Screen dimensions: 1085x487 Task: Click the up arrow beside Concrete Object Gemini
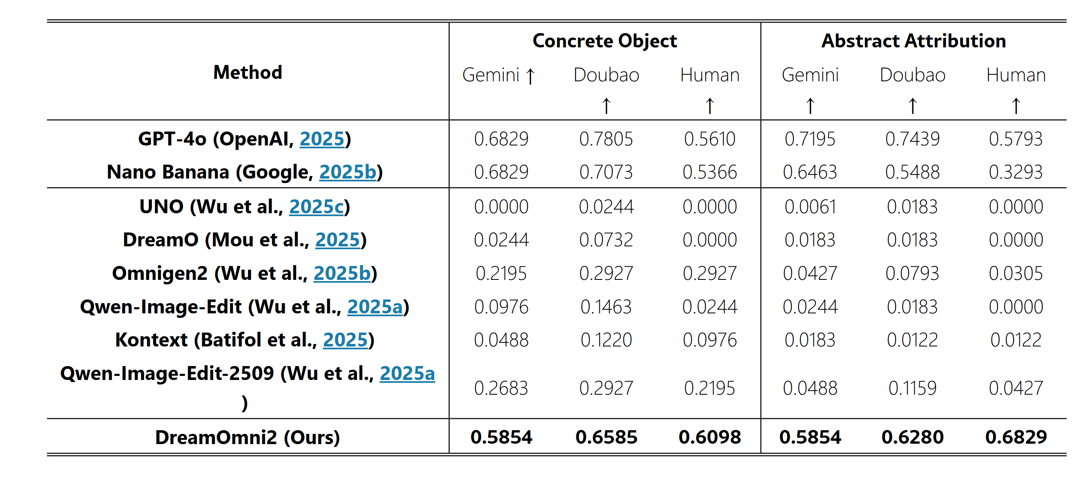[x=531, y=76]
